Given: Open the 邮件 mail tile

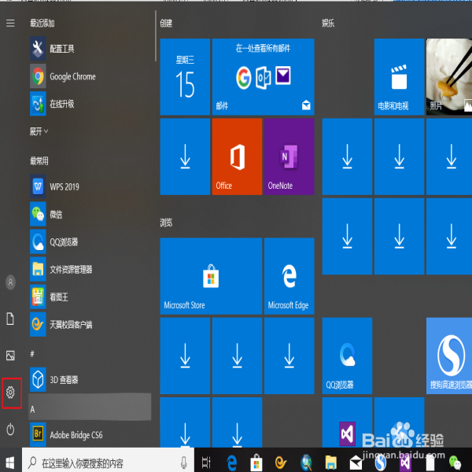Looking at the screenshot, I should tap(263, 77).
